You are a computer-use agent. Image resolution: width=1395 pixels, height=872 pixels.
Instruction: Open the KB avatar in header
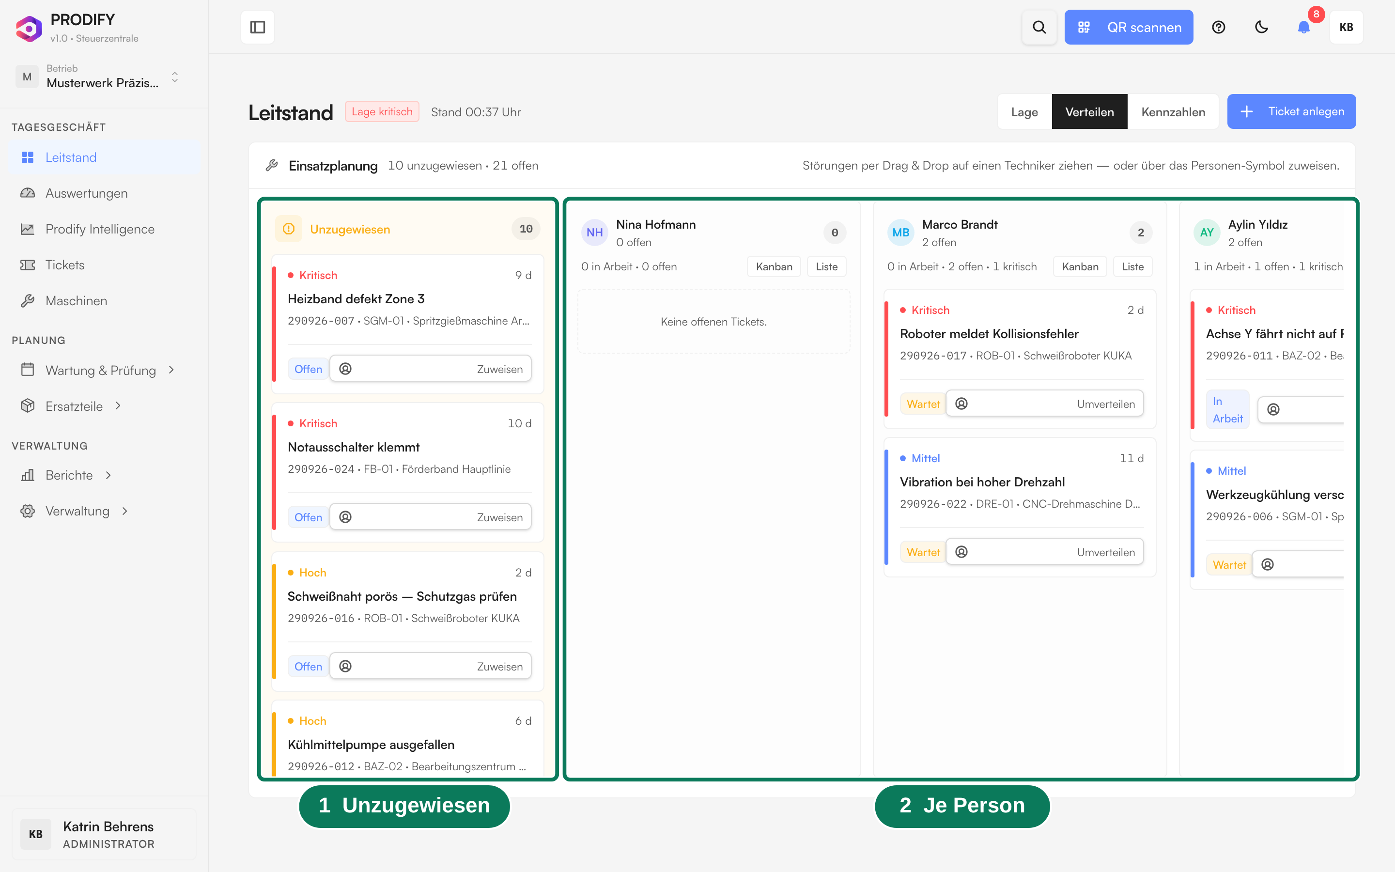(x=1346, y=27)
